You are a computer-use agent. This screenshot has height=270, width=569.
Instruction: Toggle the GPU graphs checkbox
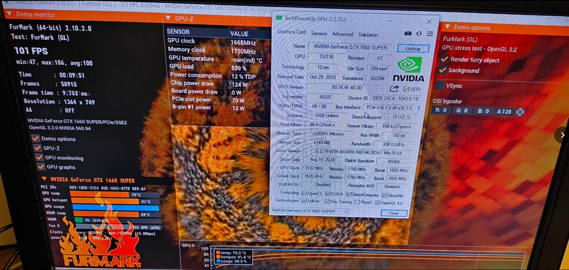(x=41, y=167)
